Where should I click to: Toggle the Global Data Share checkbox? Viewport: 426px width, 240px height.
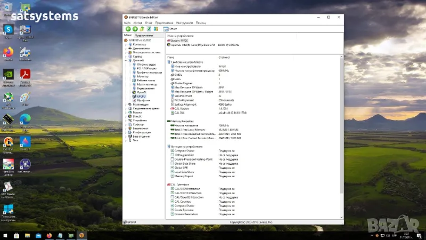171,164
